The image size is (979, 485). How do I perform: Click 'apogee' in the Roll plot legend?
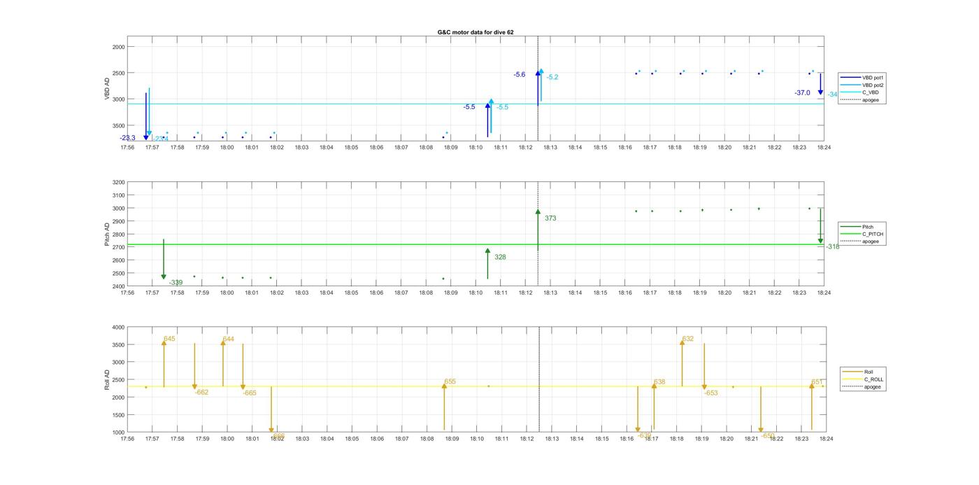(862, 386)
